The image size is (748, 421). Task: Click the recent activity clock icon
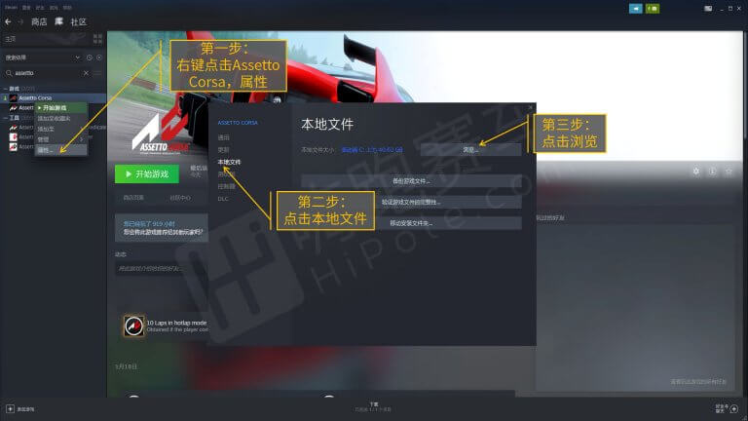coord(90,57)
